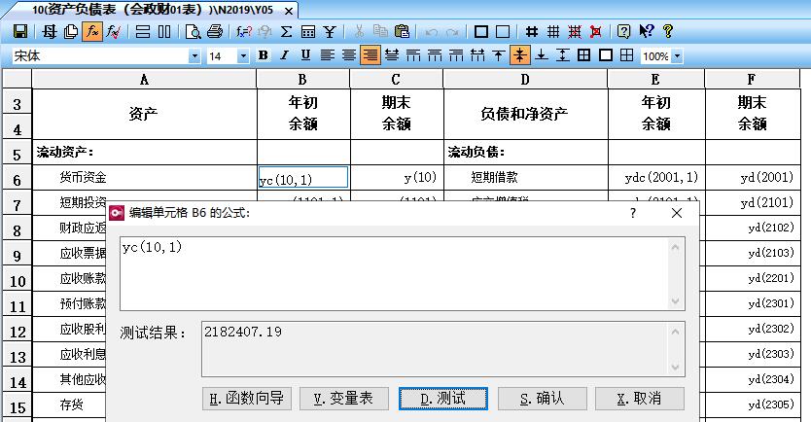
Task: Click the copy pages icon beside Save
Action: tap(71, 31)
